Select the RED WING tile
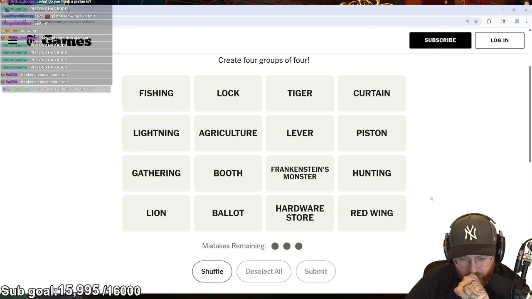 point(372,213)
